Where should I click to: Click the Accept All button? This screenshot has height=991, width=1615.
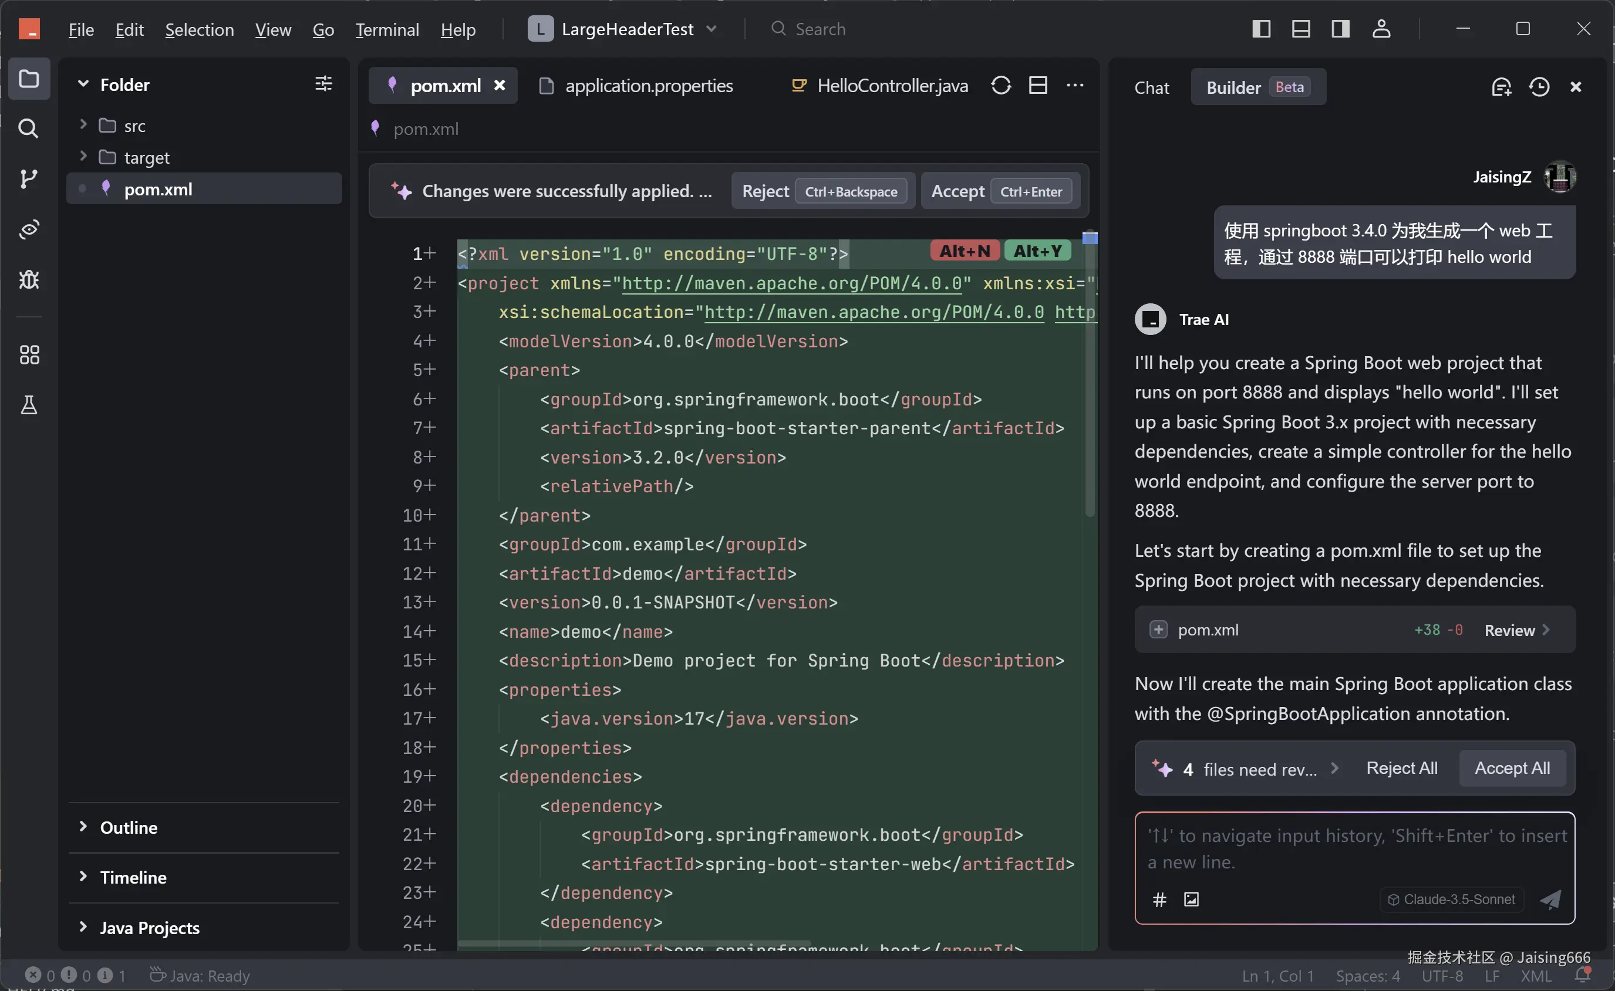click(1512, 768)
